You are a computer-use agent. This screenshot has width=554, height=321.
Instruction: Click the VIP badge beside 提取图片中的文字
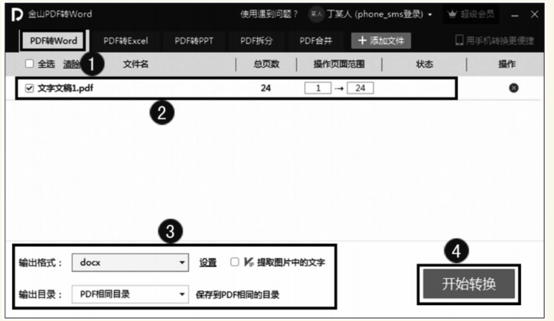249,262
